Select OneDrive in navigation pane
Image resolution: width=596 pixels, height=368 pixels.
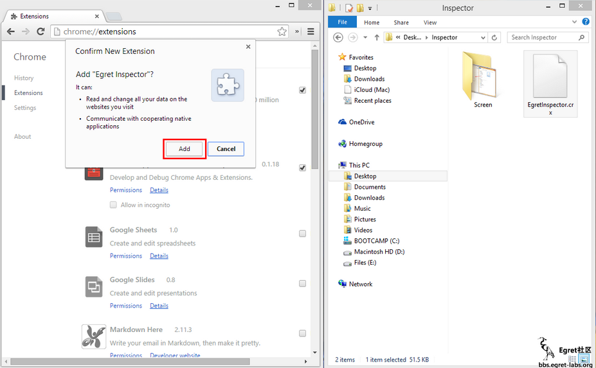click(x=357, y=122)
